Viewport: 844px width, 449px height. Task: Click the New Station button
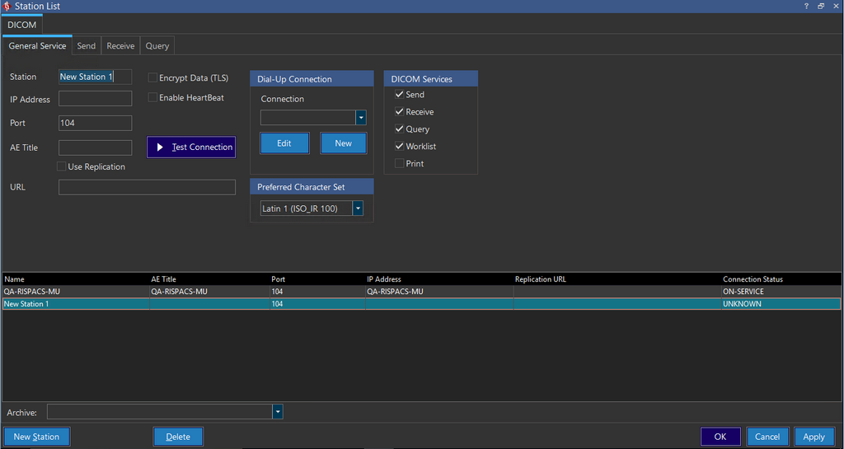point(36,437)
